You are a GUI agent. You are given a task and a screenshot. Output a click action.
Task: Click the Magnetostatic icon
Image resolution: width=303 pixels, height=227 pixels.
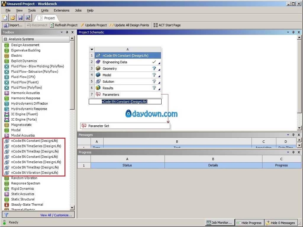(7, 125)
